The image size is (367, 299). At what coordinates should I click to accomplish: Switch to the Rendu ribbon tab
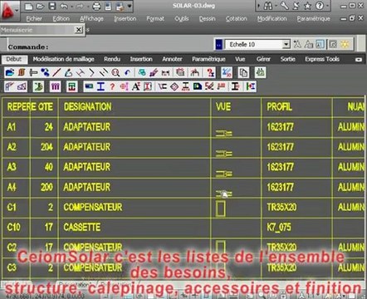(x=112, y=59)
